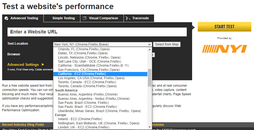Select Buenos Aires, Argentina - Nodus option
This screenshot has height=130, width=254.
100,99
